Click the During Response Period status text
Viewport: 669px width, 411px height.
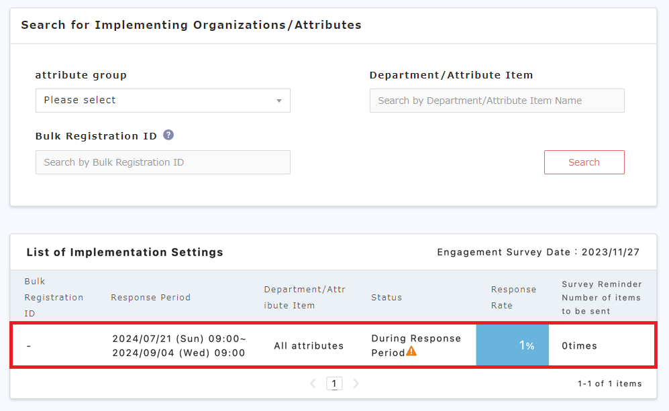[415, 339]
